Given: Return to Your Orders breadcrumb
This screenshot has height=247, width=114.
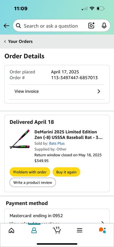Looking at the screenshot, I should 19,41.
